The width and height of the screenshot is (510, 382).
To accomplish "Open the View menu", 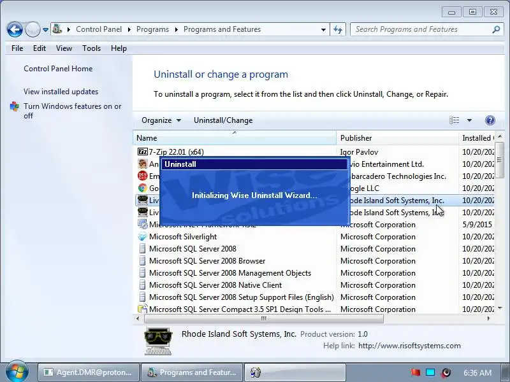I will click(x=64, y=48).
